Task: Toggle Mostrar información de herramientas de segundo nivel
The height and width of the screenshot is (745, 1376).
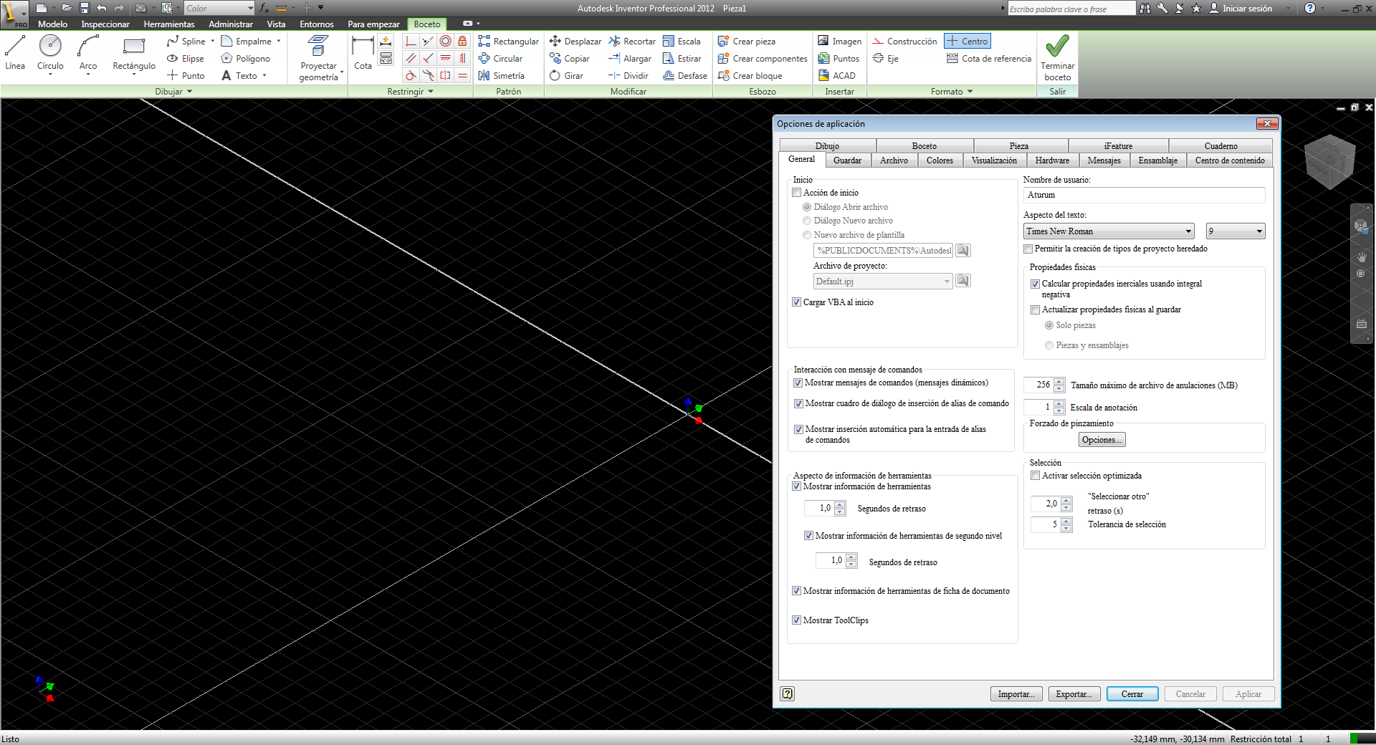Action: point(808,536)
